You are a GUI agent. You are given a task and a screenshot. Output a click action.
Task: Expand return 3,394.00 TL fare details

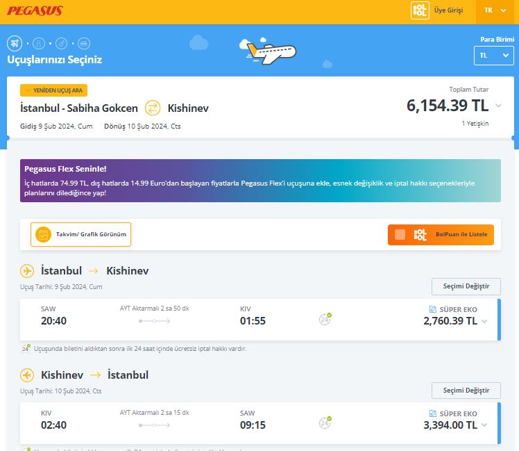[x=484, y=425]
